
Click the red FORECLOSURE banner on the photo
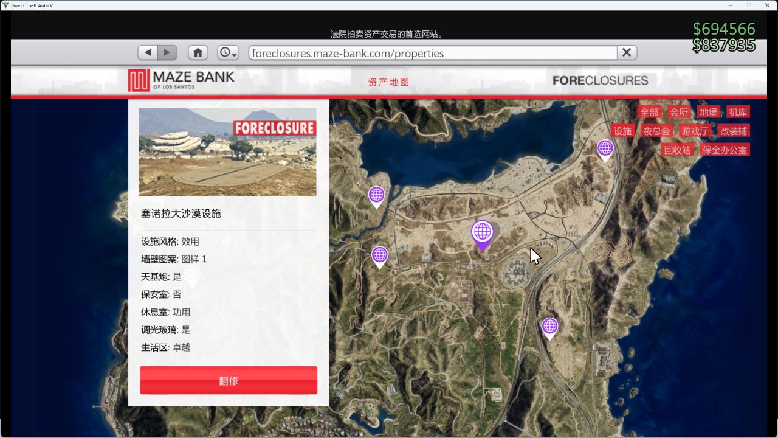click(275, 128)
